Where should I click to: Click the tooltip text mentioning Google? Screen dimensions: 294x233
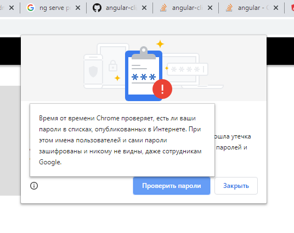coord(120,140)
